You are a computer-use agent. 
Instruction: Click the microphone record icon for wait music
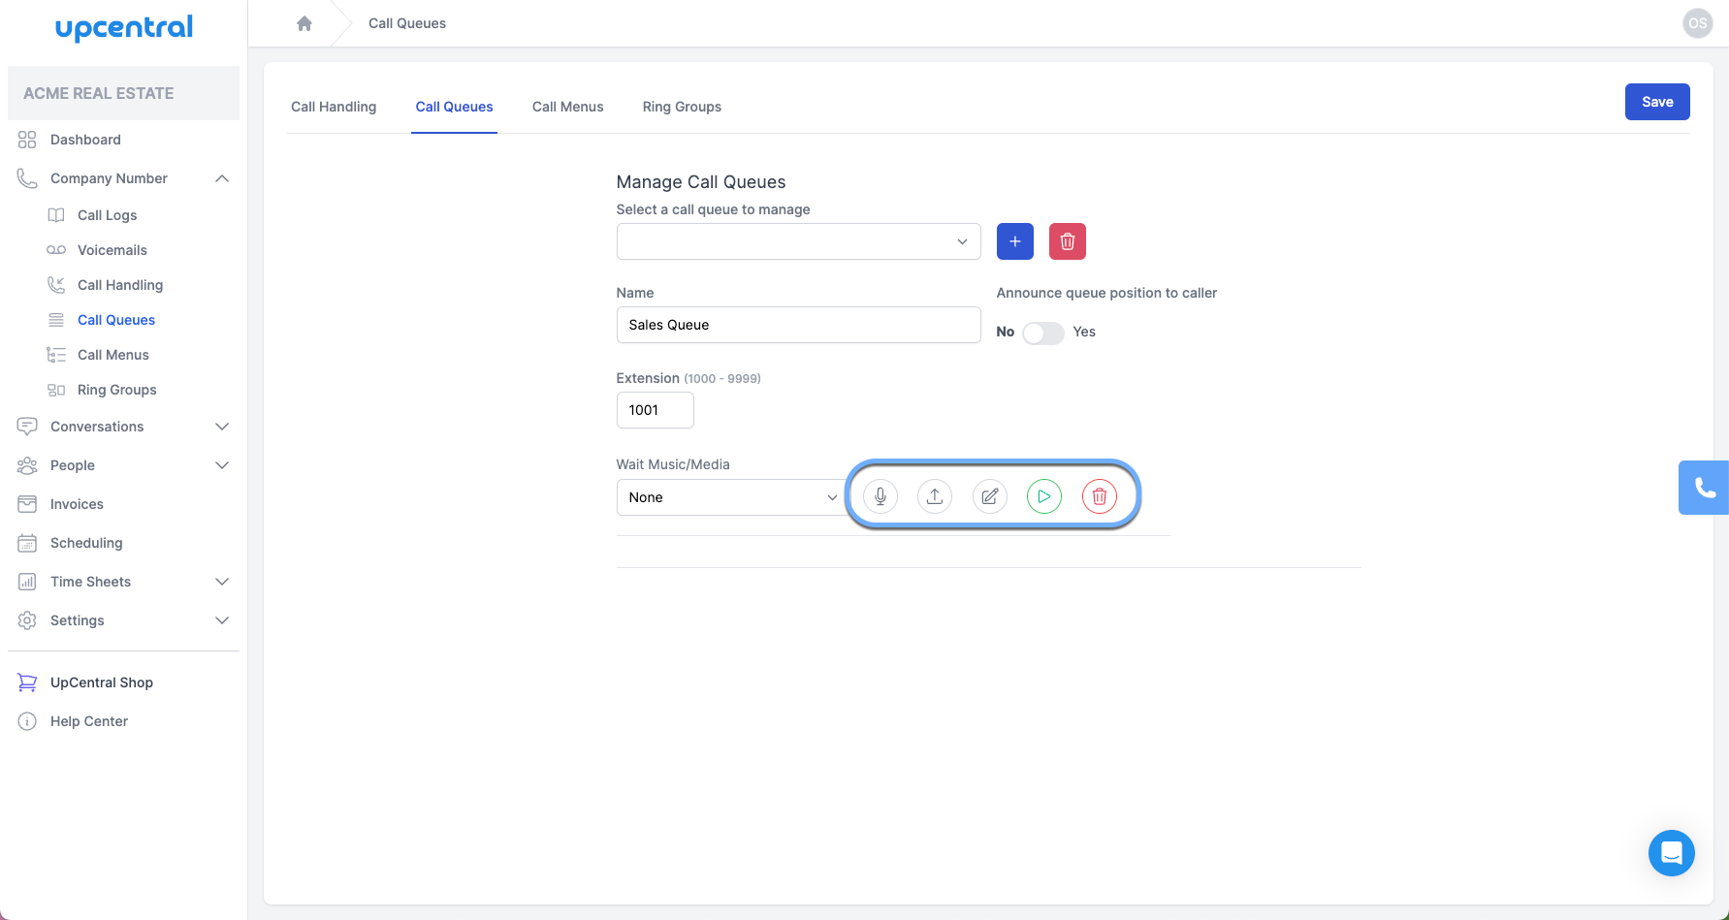[x=881, y=495]
